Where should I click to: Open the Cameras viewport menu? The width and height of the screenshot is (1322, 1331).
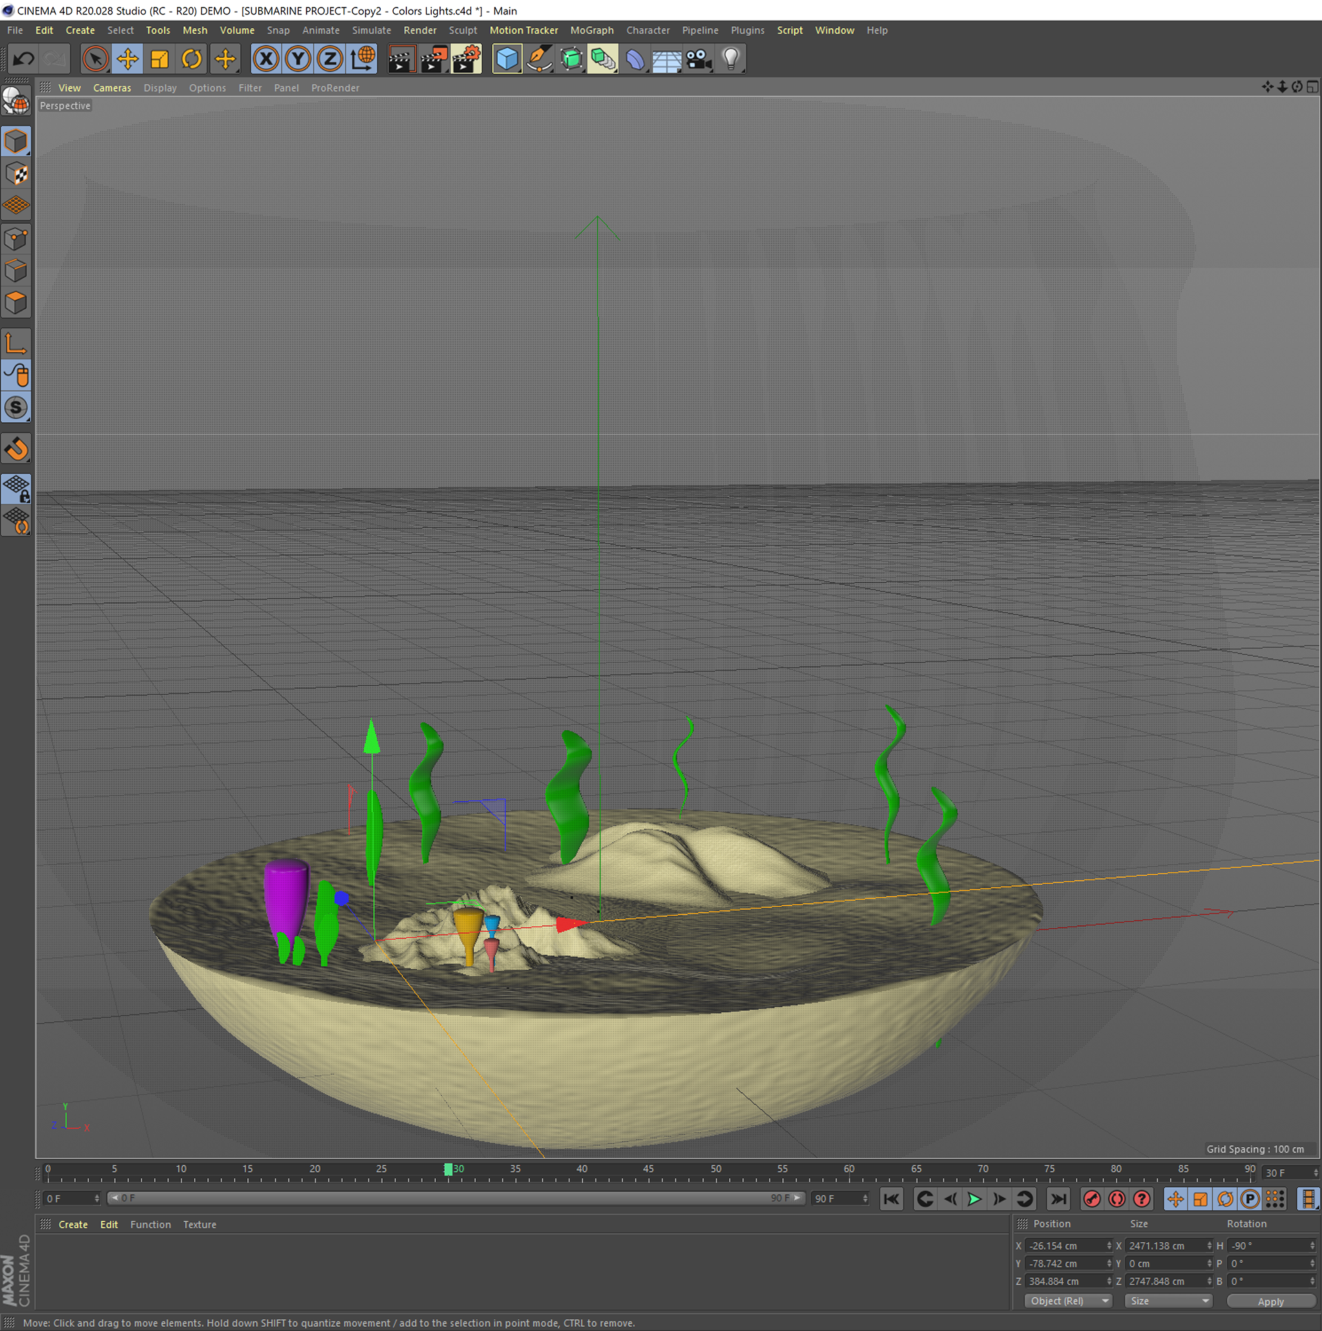click(x=112, y=88)
